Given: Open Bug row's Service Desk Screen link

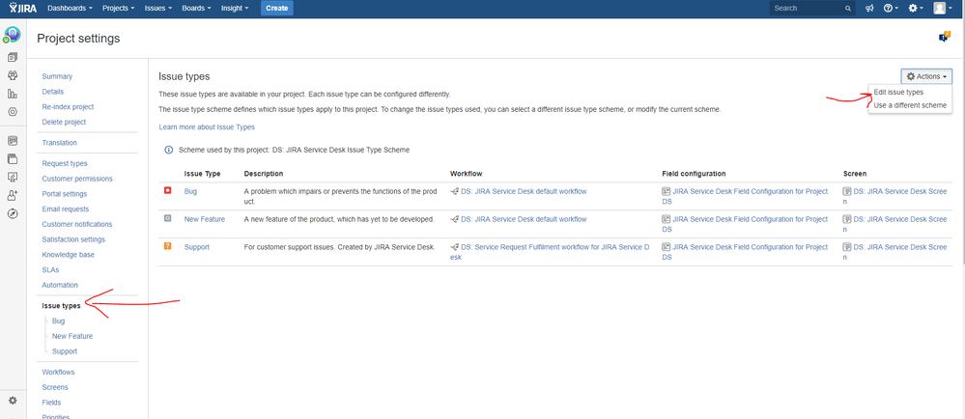Looking at the screenshot, I should tap(895, 196).
